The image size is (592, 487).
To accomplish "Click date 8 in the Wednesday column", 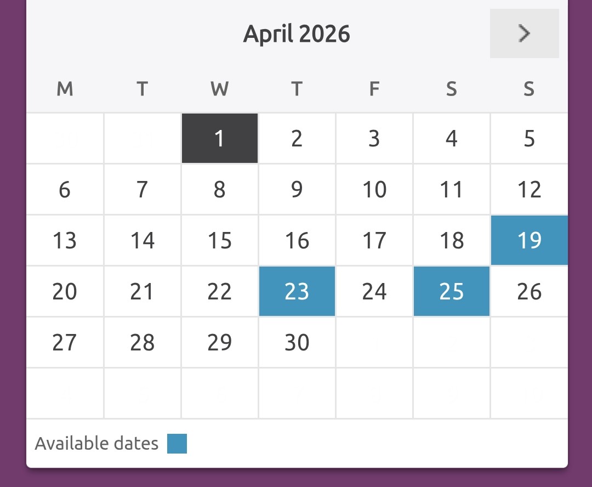I will pos(219,190).
